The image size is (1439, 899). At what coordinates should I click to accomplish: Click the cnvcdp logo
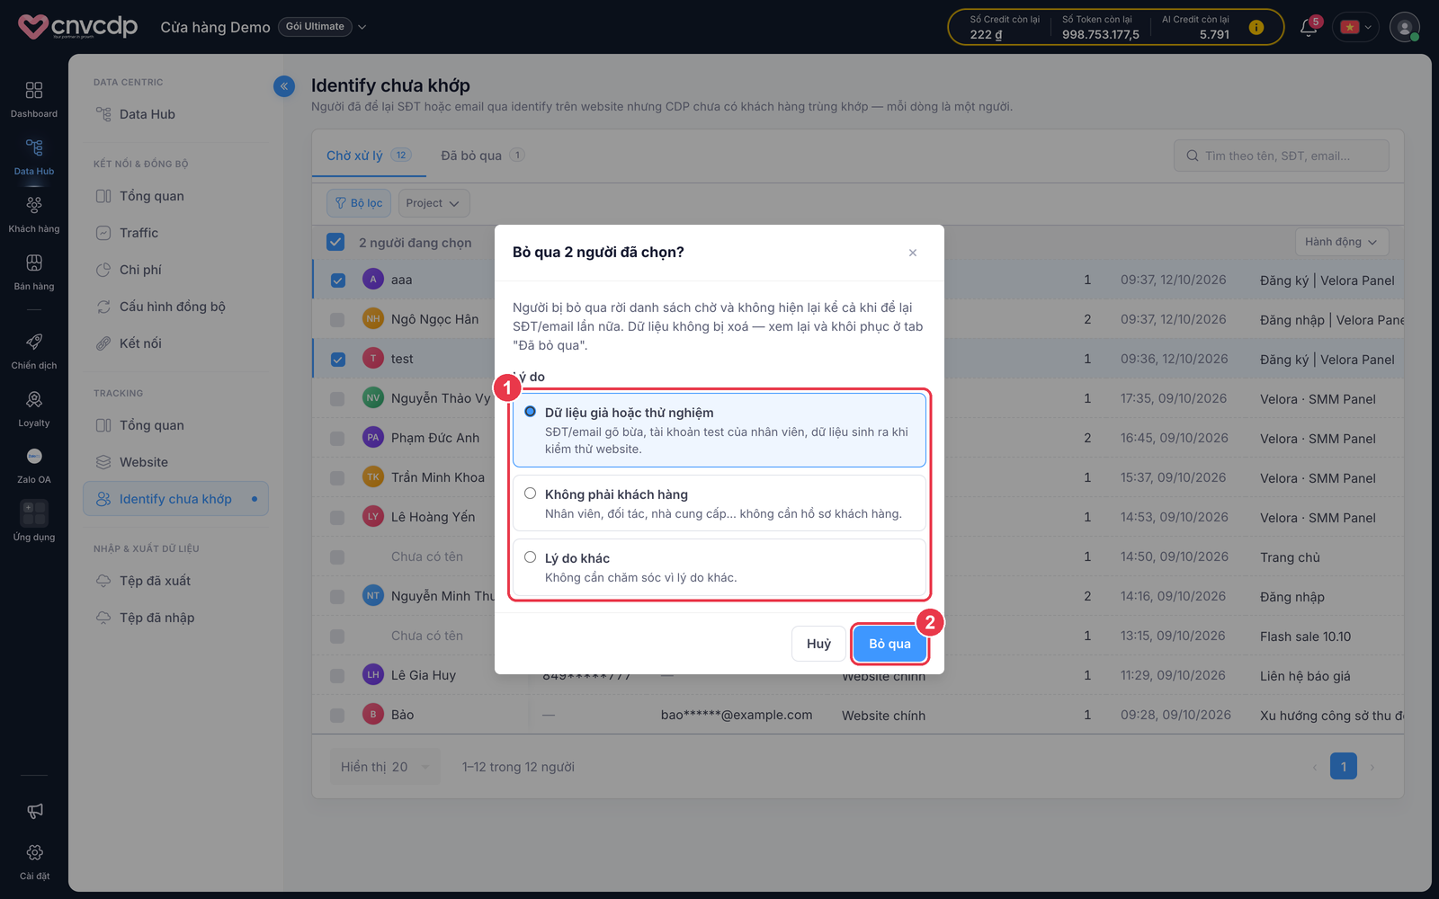[x=78, y=27]
